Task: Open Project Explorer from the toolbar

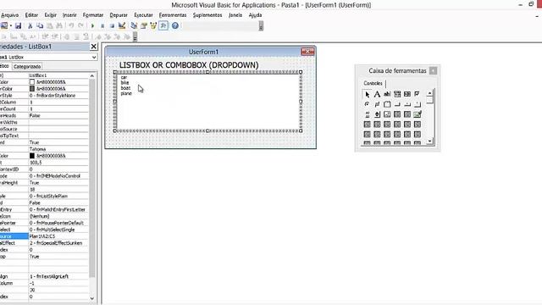Action: click(134, 25)
